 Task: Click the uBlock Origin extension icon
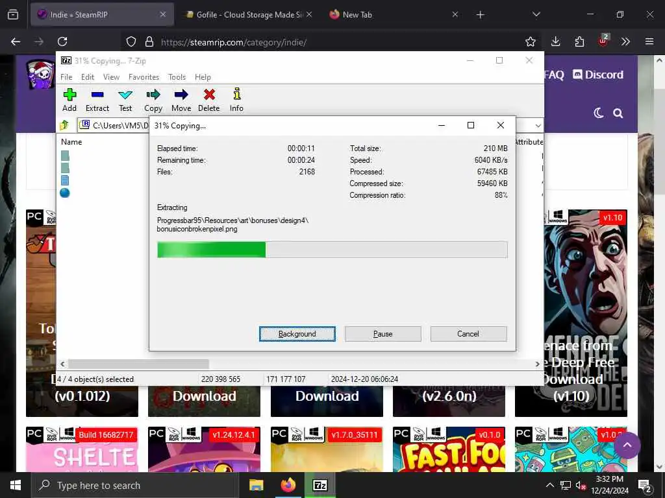click(603, 41)
